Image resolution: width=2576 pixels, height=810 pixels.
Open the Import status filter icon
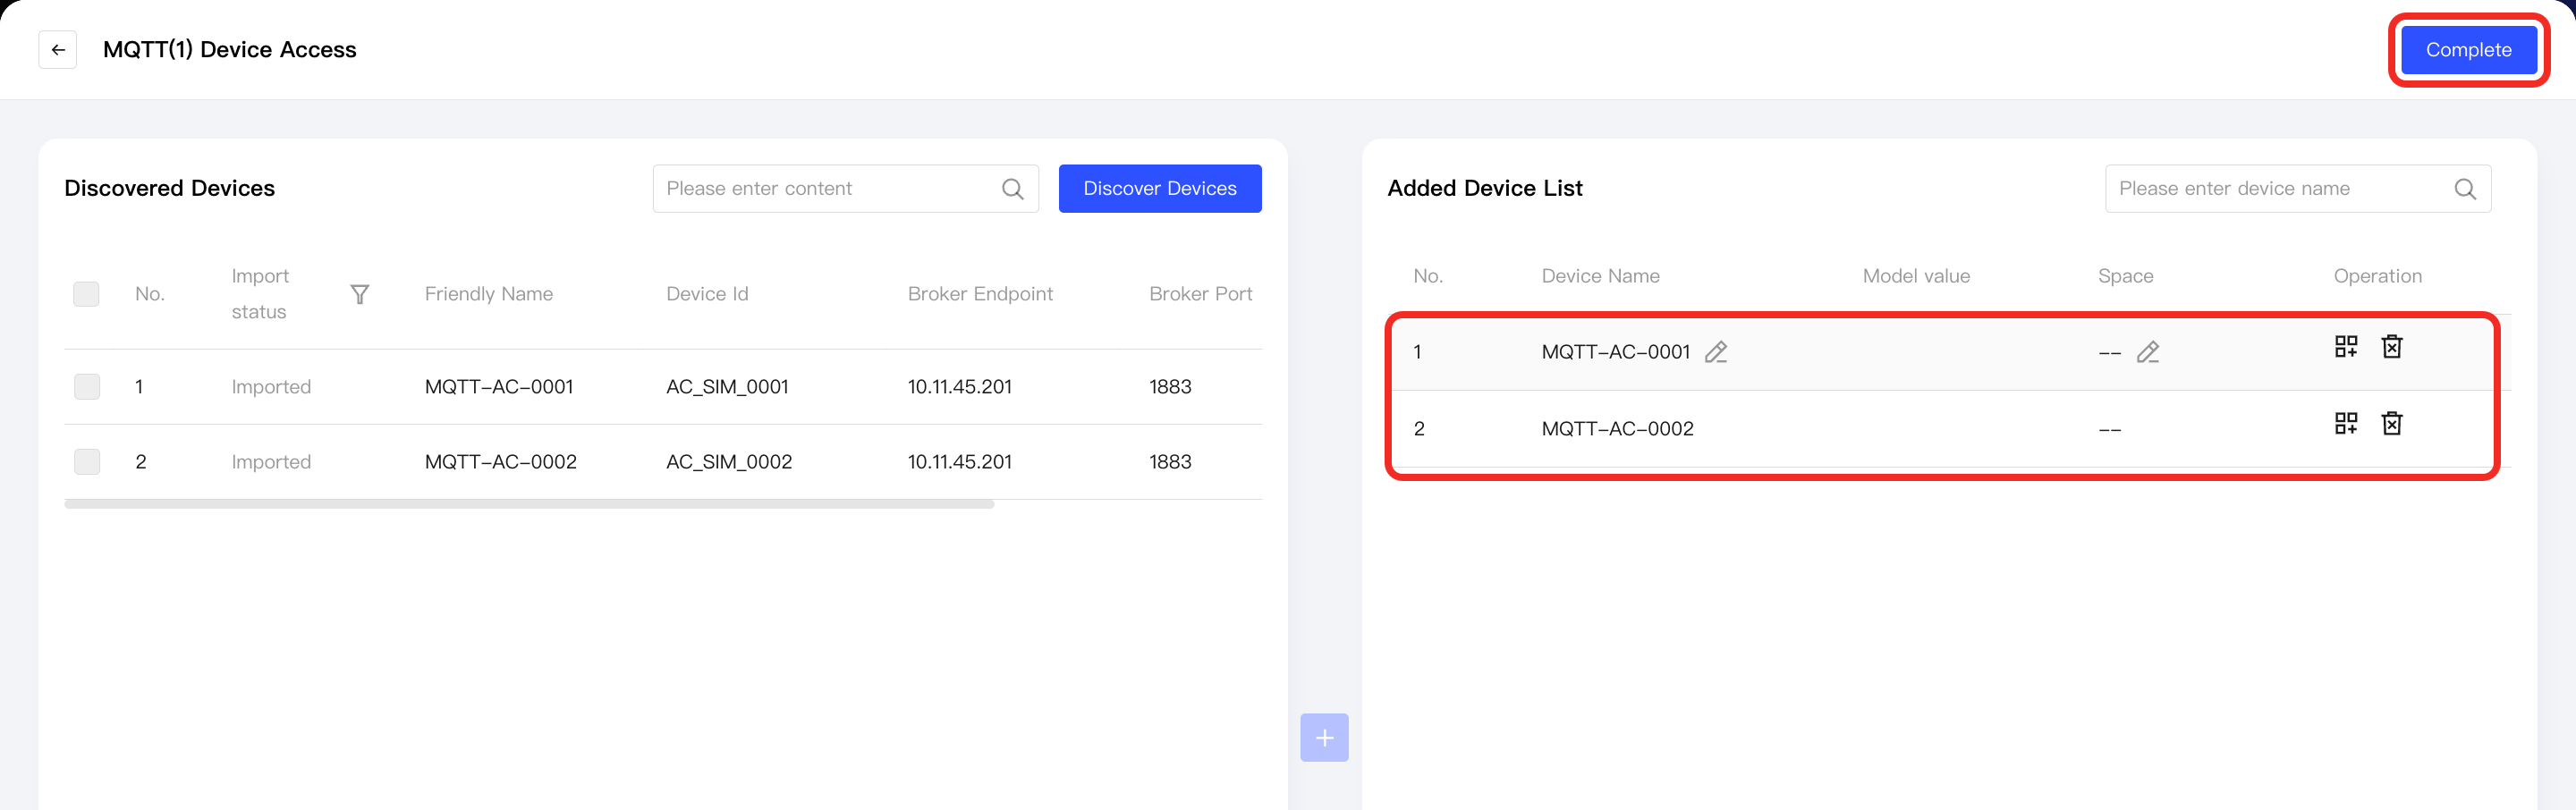point(360,294)
